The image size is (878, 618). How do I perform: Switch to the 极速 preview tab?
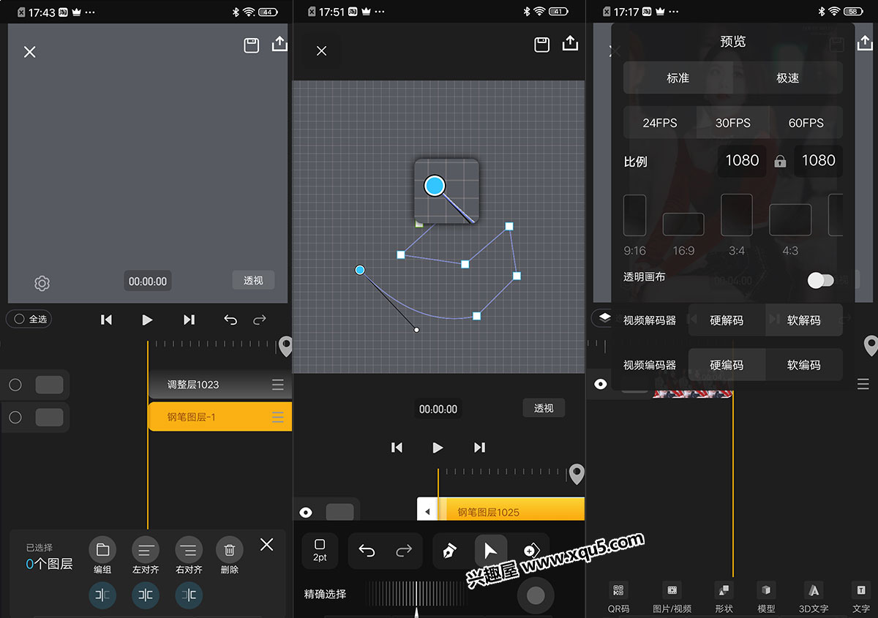coord(787,78)
